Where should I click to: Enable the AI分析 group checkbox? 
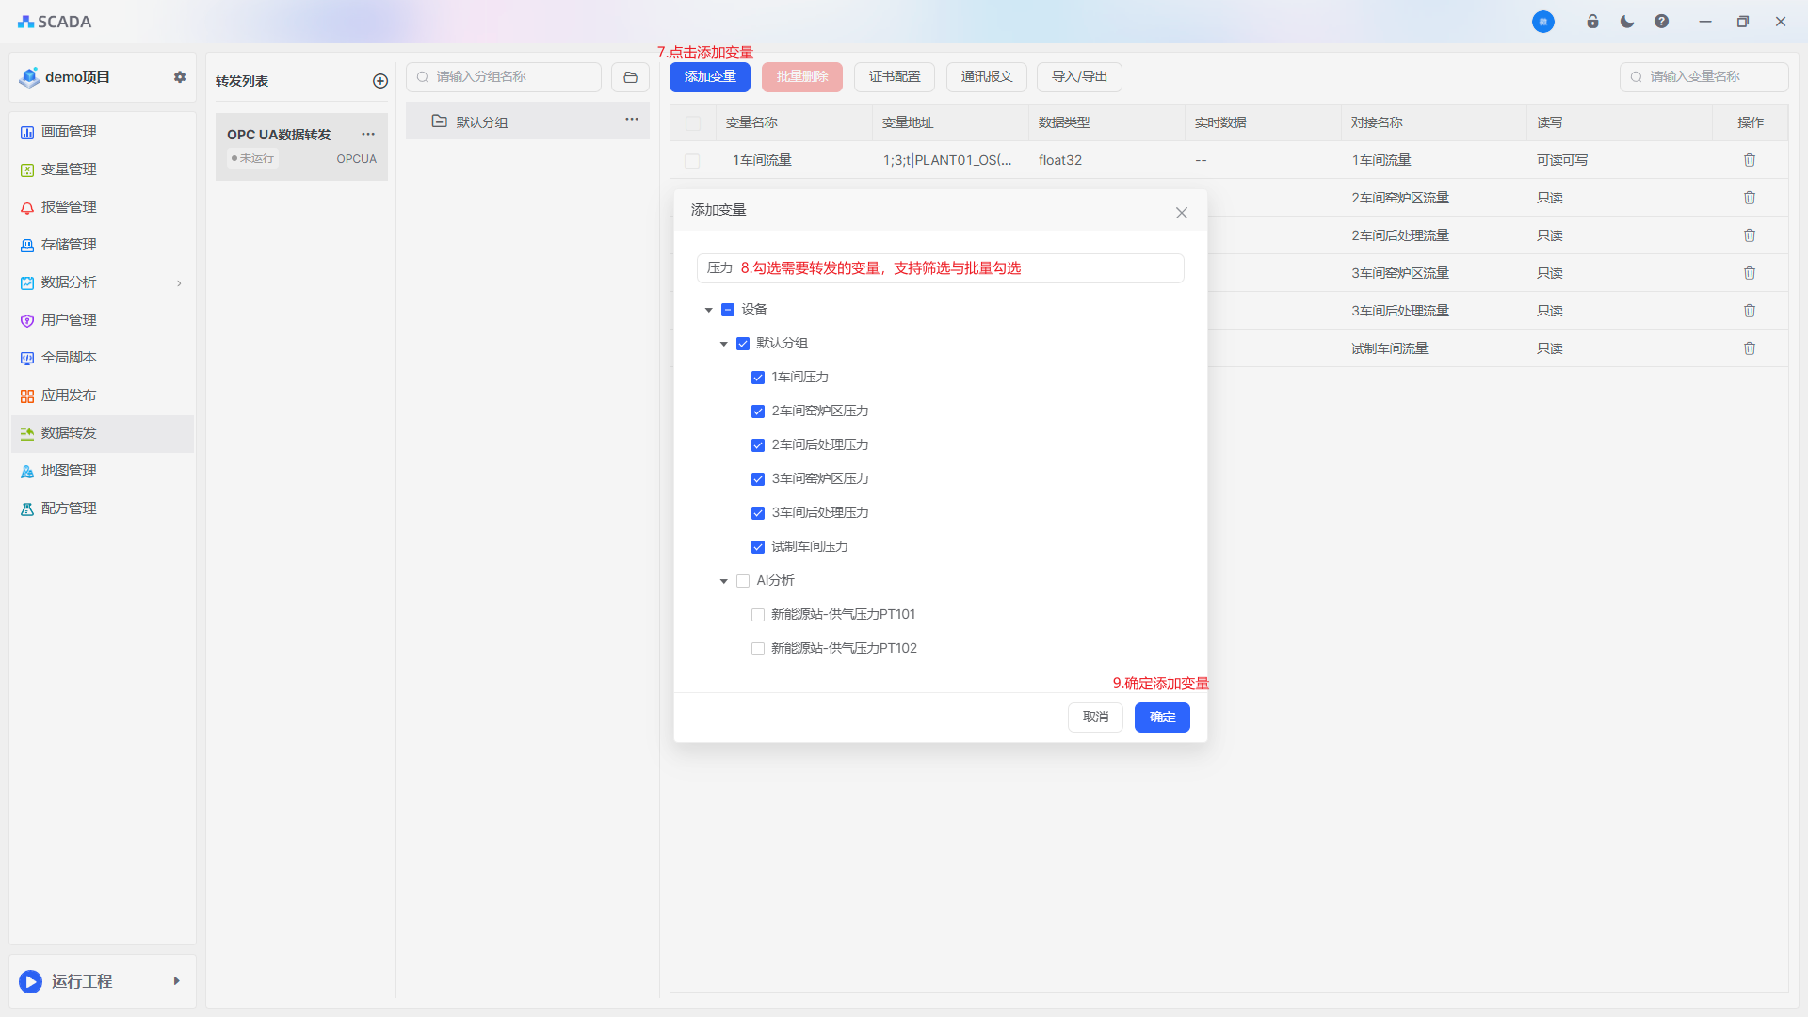[x=743, y=581]
